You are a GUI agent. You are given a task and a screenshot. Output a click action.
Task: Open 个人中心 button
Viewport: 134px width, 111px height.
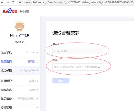[x=19, y=41]
